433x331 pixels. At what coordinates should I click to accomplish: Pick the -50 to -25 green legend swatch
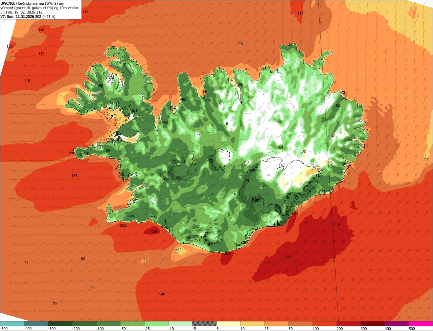[x=132, y=323]
